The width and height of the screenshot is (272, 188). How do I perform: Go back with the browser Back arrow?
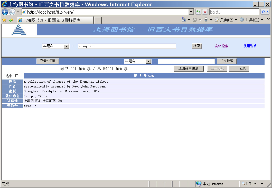[x=5, y=12]
